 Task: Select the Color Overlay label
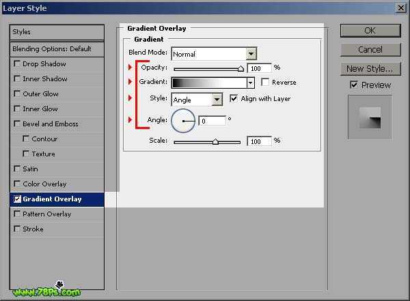(x=44, y=184)
